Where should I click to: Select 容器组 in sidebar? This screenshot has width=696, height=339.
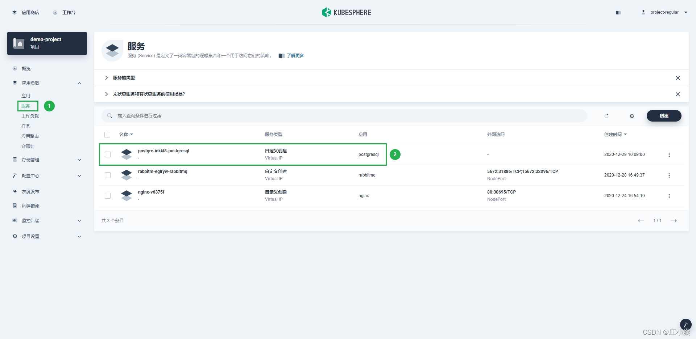click(28, 146)
